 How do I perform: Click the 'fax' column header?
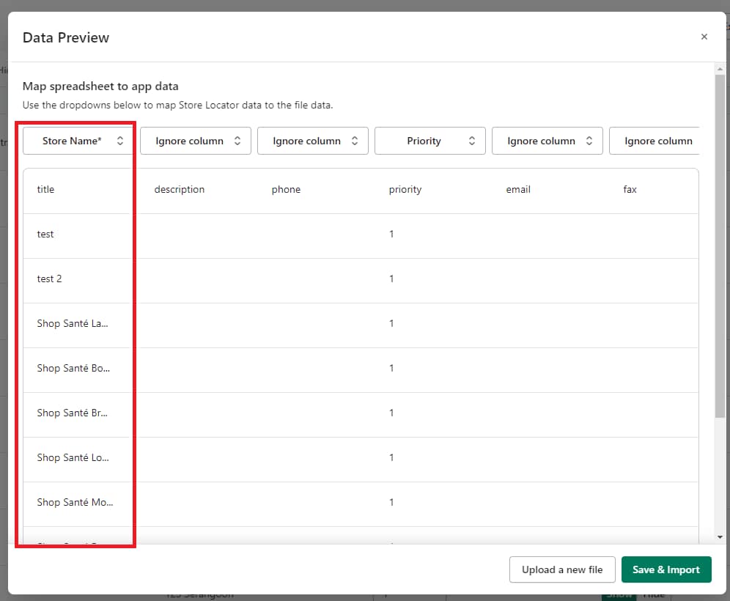click(x=630, y=189)
